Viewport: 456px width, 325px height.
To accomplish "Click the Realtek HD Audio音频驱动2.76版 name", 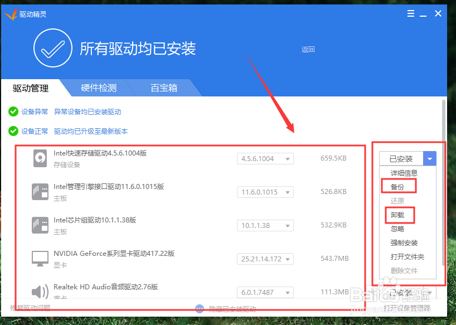I will (105, 287).
